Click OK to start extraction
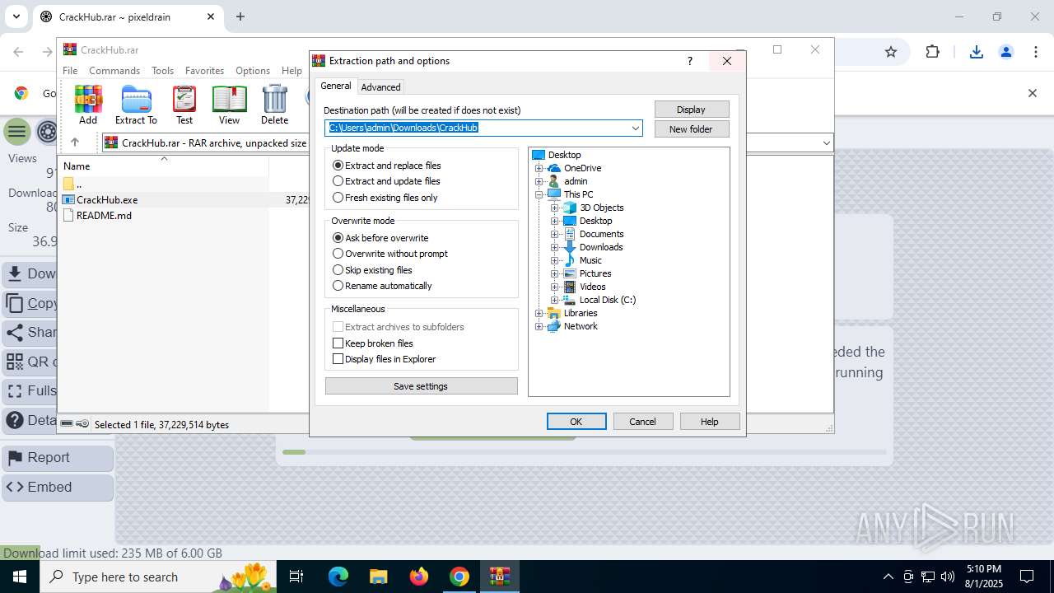Viewport: 1054px width, 593px height. 576,422
